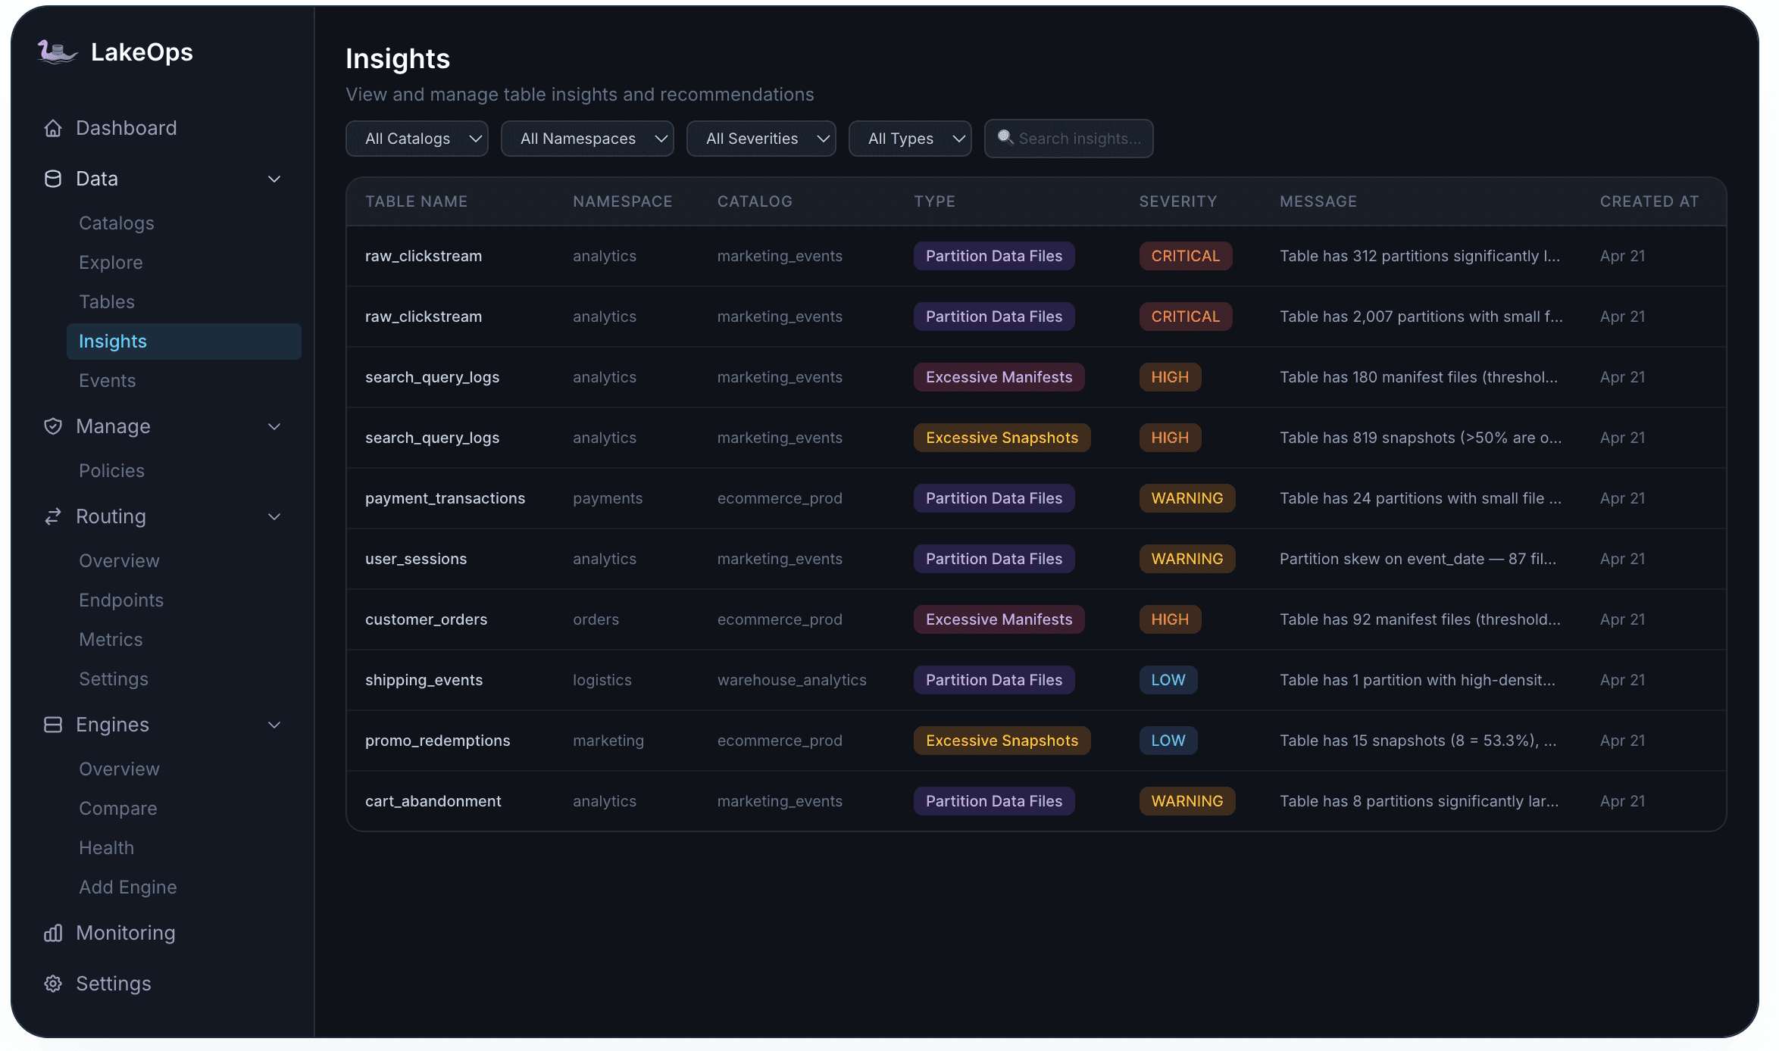This screenshot has width=1779, height=1051.
Task: Open Dashboard in the sidebar
Action: pyautogui.click(x=126, y=128)
